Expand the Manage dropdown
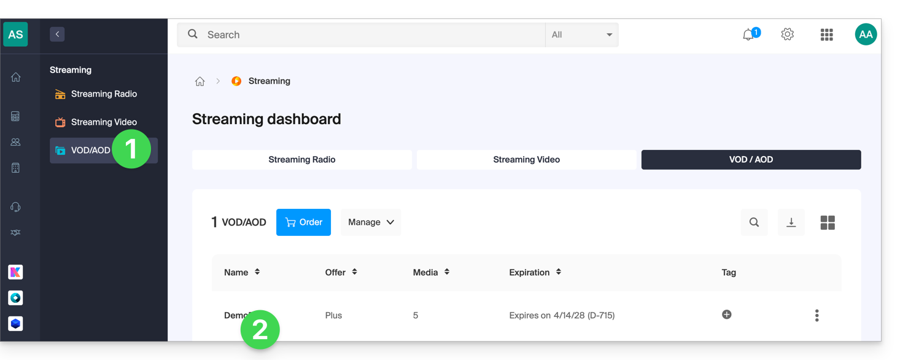The width and height of the screenshot is (900, 360). (371, 222)
